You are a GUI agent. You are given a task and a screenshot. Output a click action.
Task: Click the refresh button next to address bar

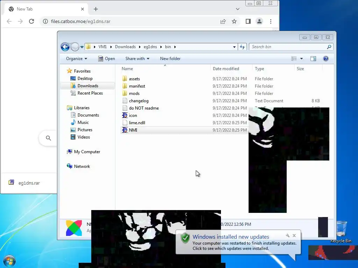(x=242, y=47)
